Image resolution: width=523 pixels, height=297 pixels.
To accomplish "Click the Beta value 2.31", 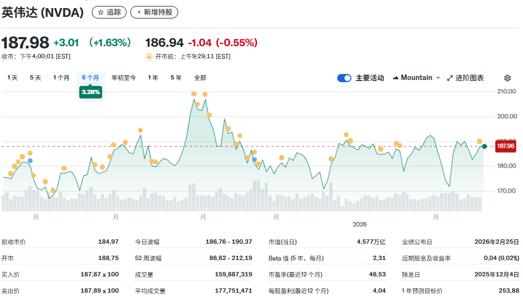I will pyautogui.click(x=379, y=258).
